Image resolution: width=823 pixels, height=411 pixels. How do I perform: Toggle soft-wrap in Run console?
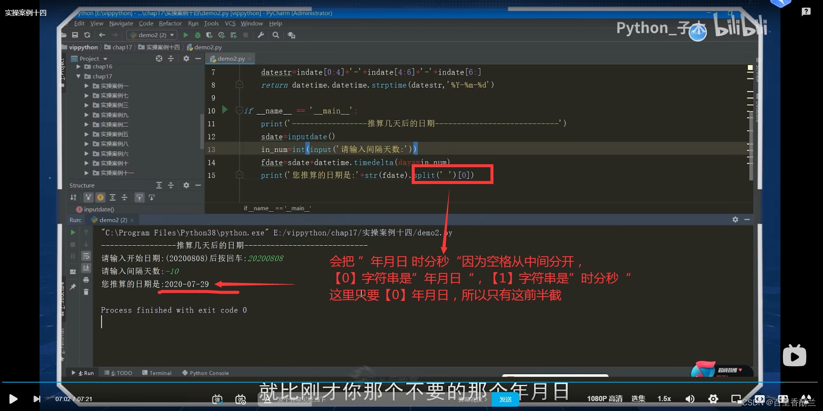click(x=86, y=256)
